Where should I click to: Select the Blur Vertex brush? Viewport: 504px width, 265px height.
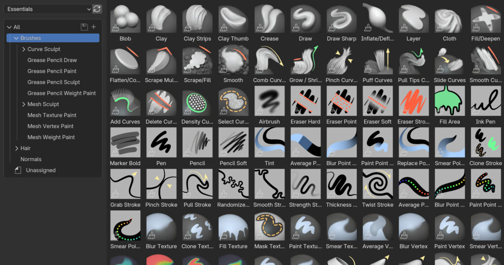[413, 226]
